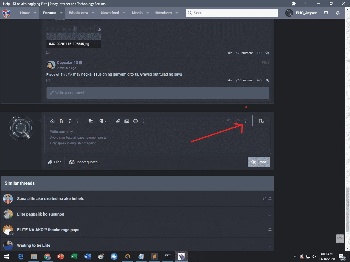Click the Files attach button
The height and width of the screenshot is (262, 350).
tap(55, 162)
